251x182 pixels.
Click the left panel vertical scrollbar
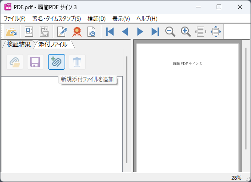click(x=127, y=110)
